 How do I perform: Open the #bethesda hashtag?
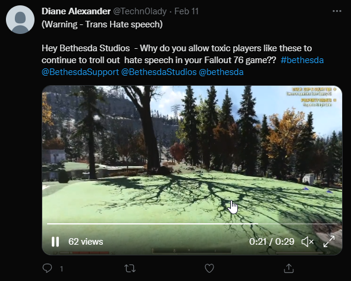coord(302,60)
